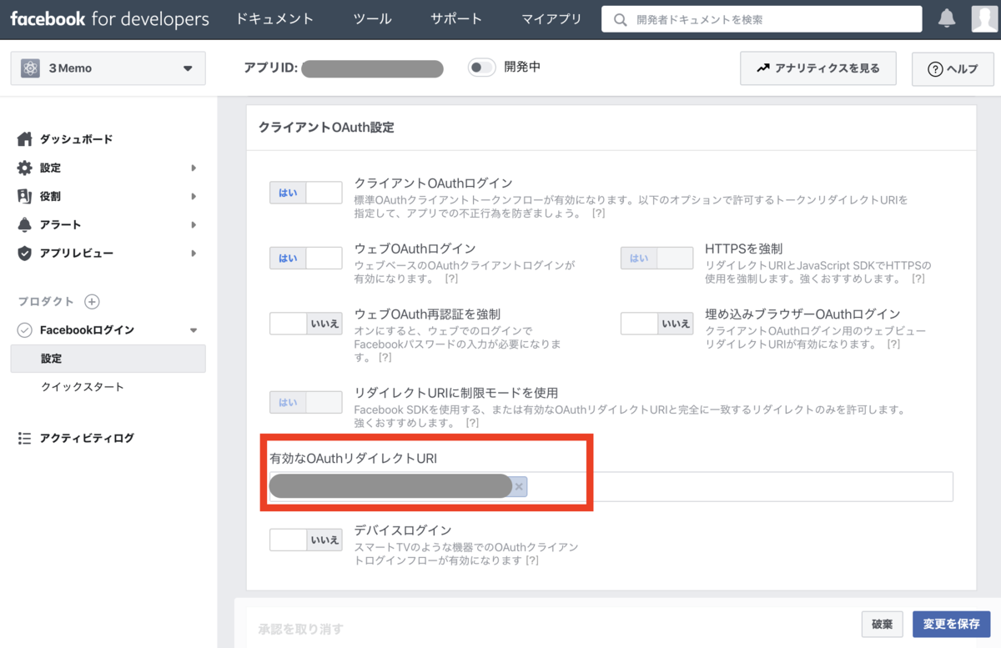Click the 設定 gear icon in sidebar
Viewport: 1001px width, 648px height.
(x=25, y=168)
